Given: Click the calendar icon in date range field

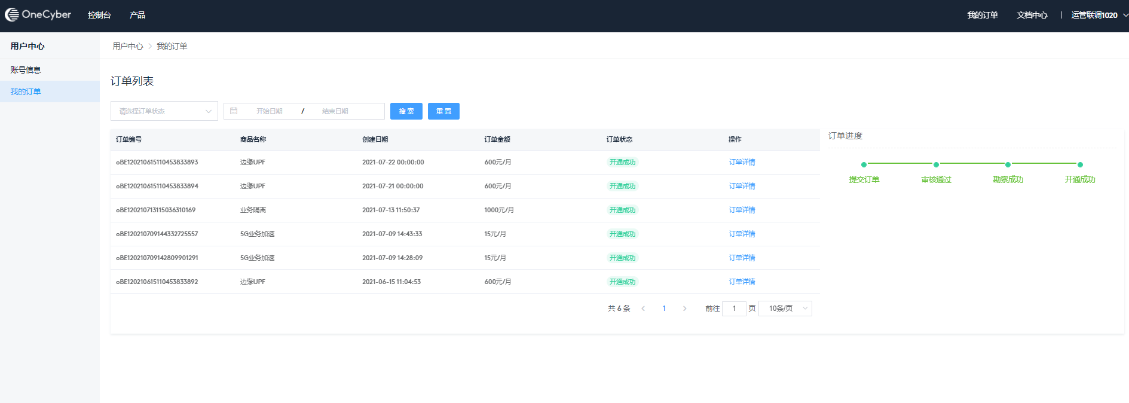Looking at the screenshot, I should pyautogui.click(x=234, y=111).
